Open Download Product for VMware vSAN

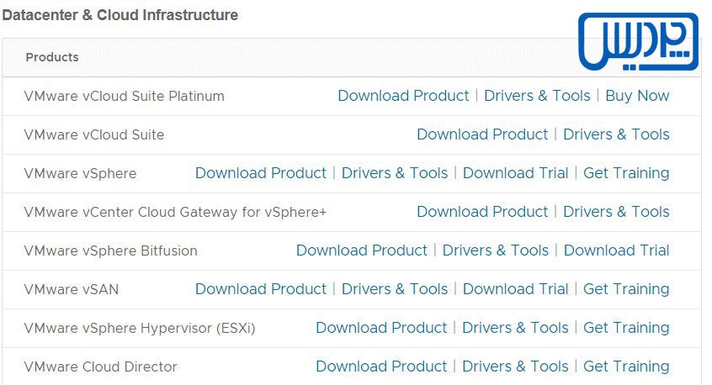261,289
